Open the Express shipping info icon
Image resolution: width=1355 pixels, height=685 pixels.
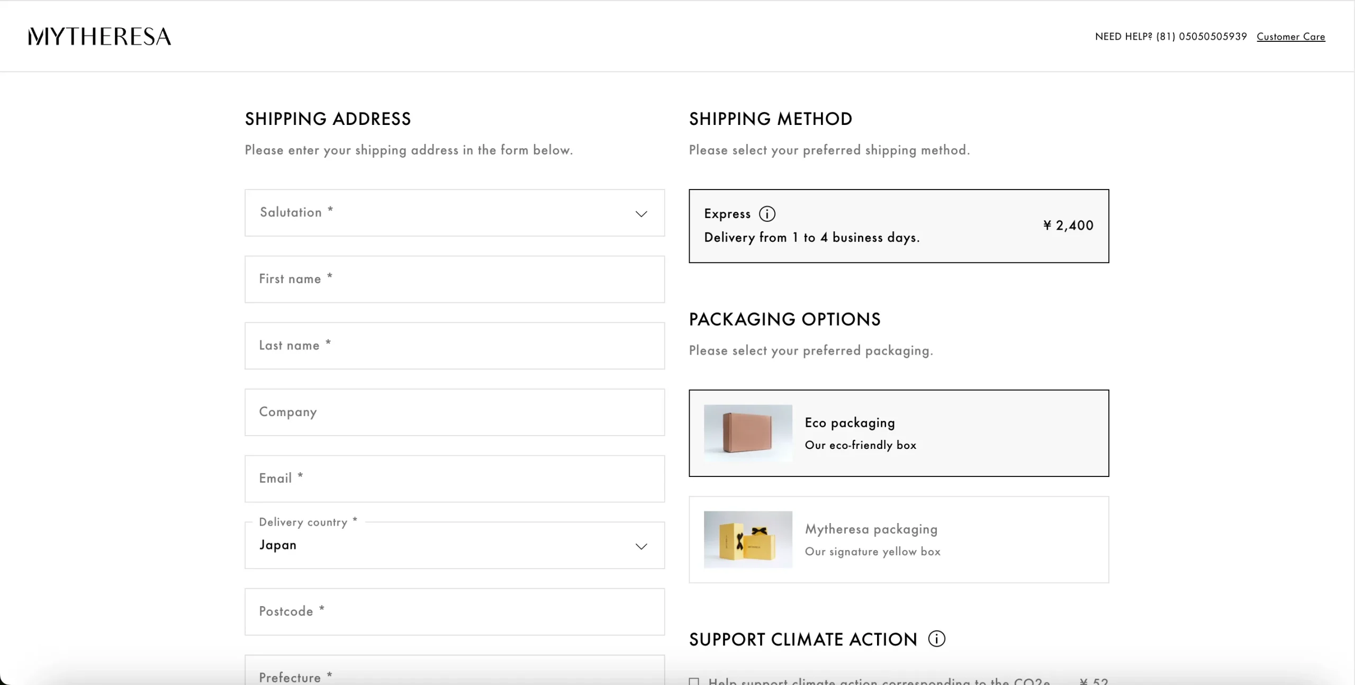(767, 214)
